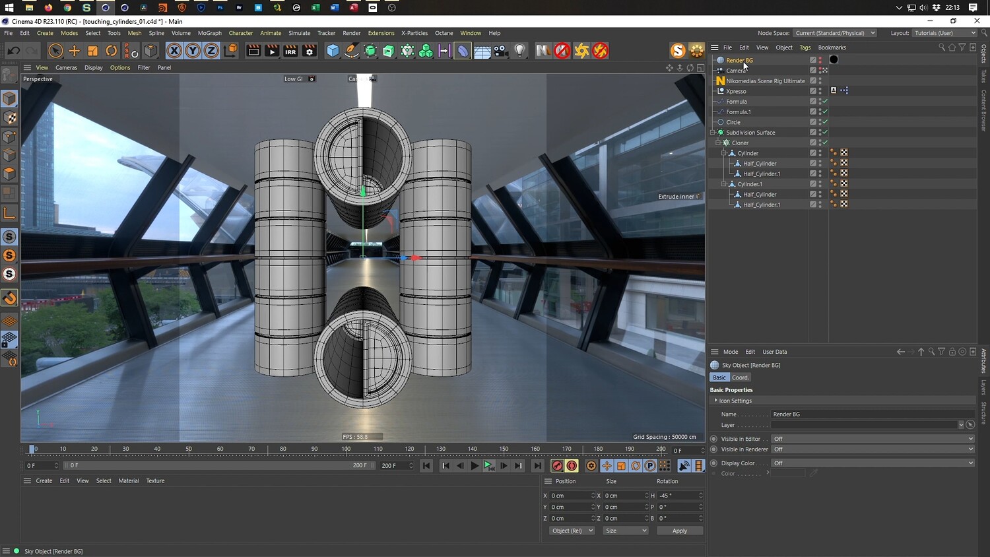Switch to the Coord. tab
The width and height of the screenshot is (990, 557).
pos(740,377)
